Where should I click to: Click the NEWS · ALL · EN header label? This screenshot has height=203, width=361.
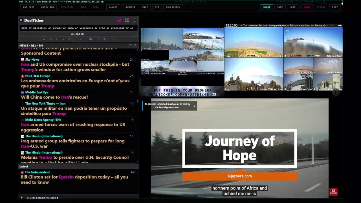pyautogui.click(x=31, y=45)
